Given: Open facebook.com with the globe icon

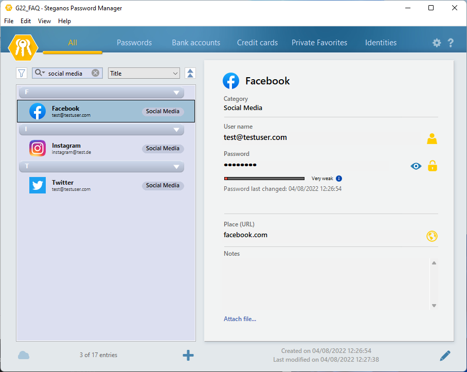Looking at the screenshot, I should 432,236.
